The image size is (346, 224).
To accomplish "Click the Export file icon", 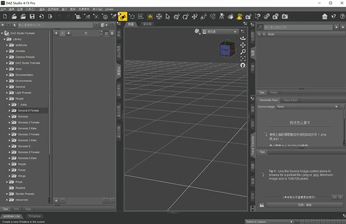I will 50,17.
